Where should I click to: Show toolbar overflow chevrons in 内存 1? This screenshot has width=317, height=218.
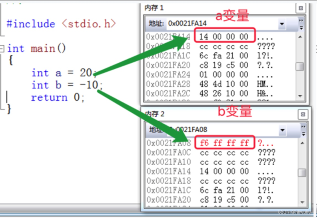point(301,20)
